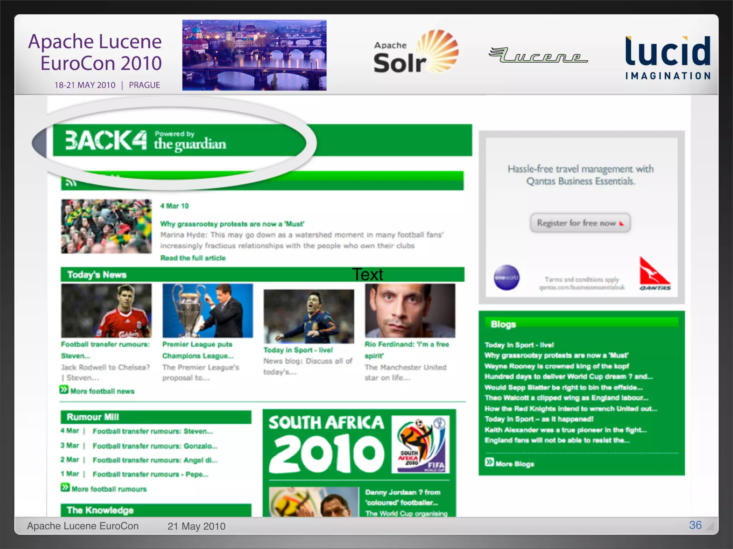Click the Rumour Mill section header
The image size is (733, 549).
click(x=156, y=417)
